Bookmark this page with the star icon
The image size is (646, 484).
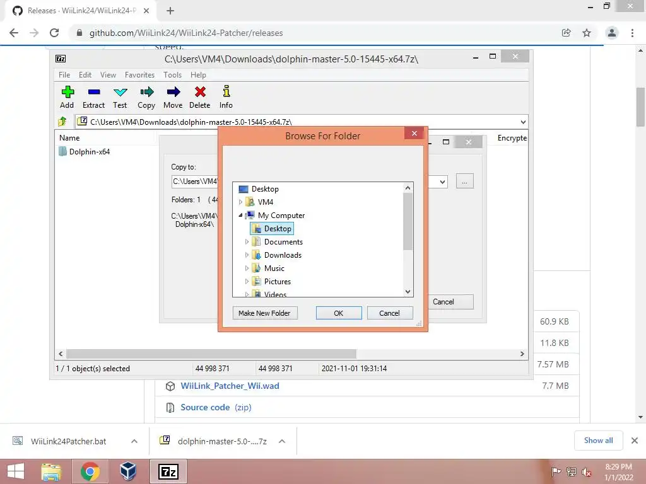pos(587,33)
